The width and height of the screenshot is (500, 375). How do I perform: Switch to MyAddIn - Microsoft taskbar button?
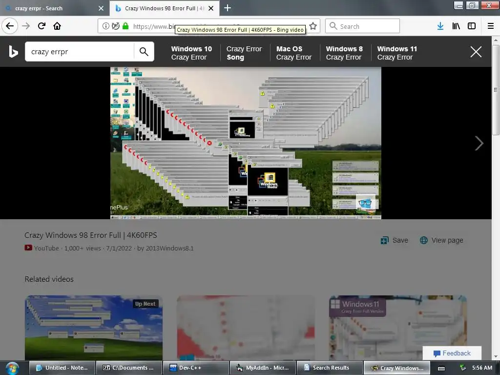click(x=263, y=368)
